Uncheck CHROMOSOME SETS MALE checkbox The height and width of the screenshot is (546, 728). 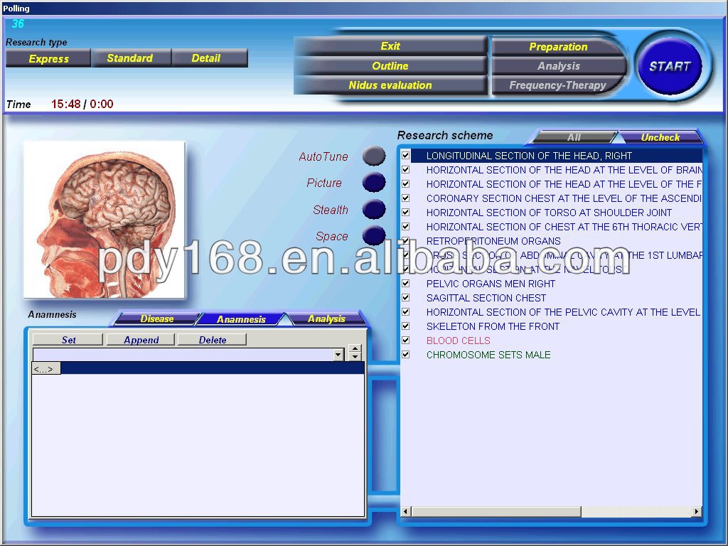(405, 355)
